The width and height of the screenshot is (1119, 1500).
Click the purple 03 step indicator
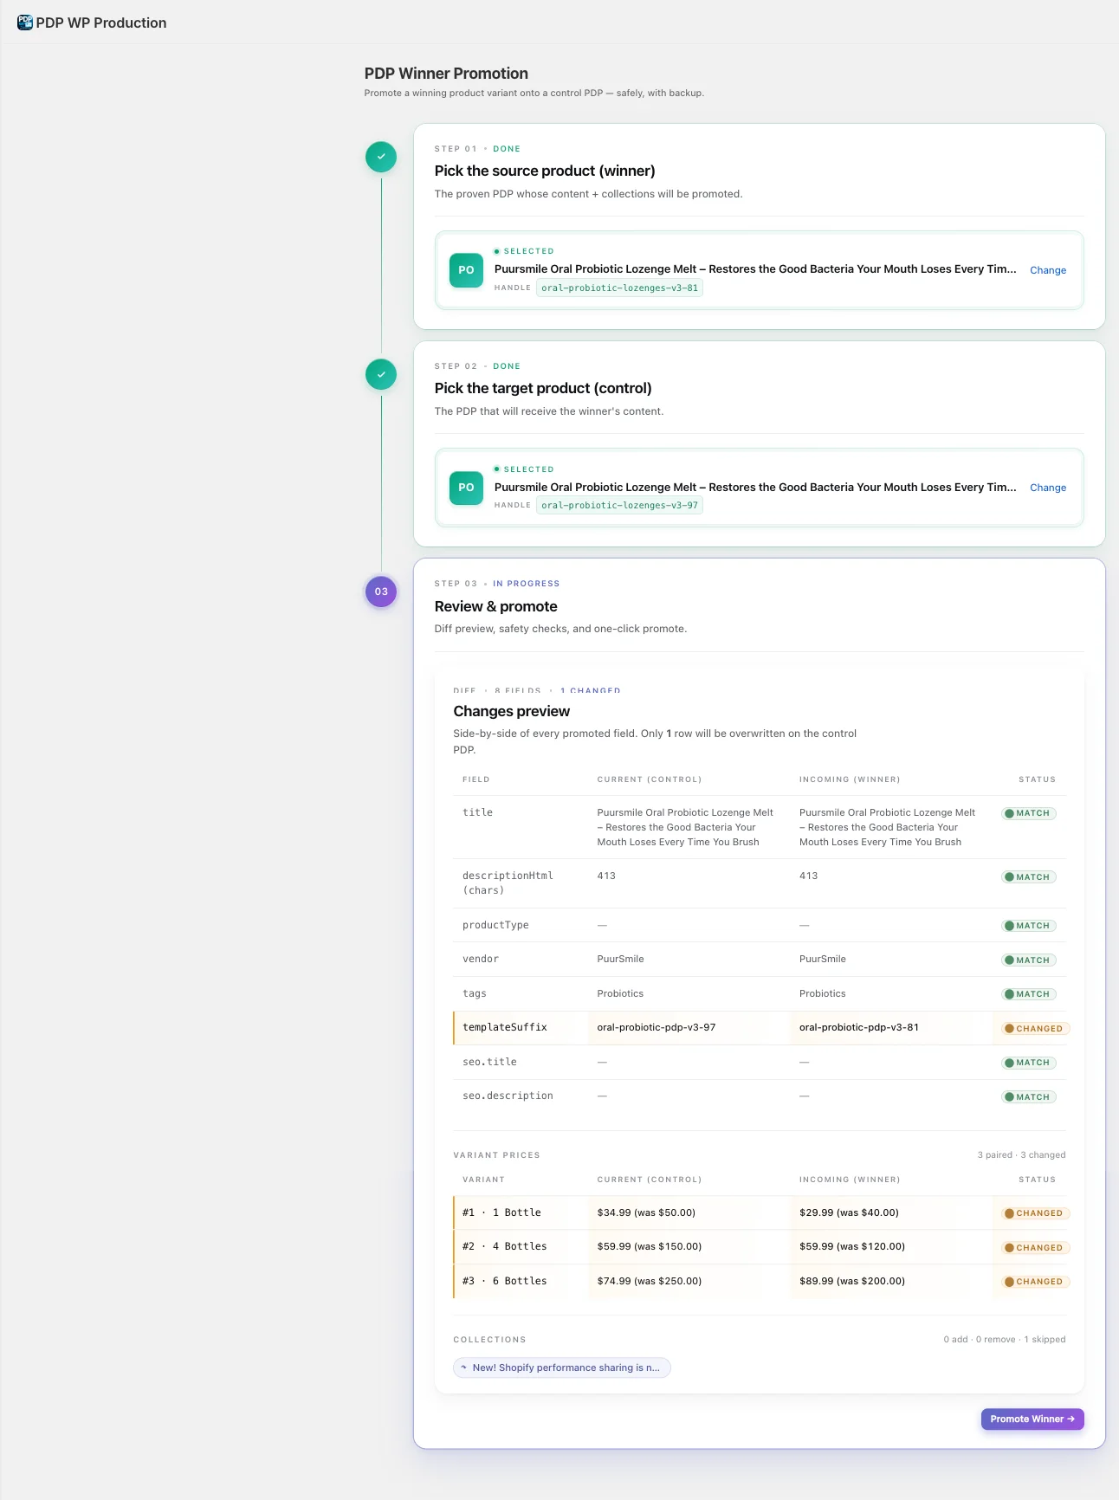[381, 592]
